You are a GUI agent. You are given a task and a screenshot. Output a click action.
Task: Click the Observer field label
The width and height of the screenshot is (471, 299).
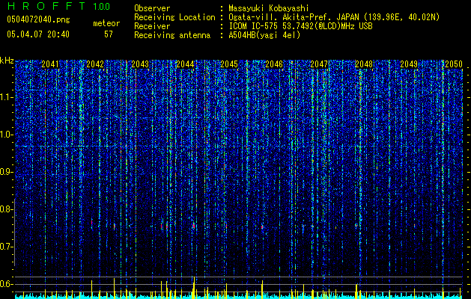[x=152, y=8]
